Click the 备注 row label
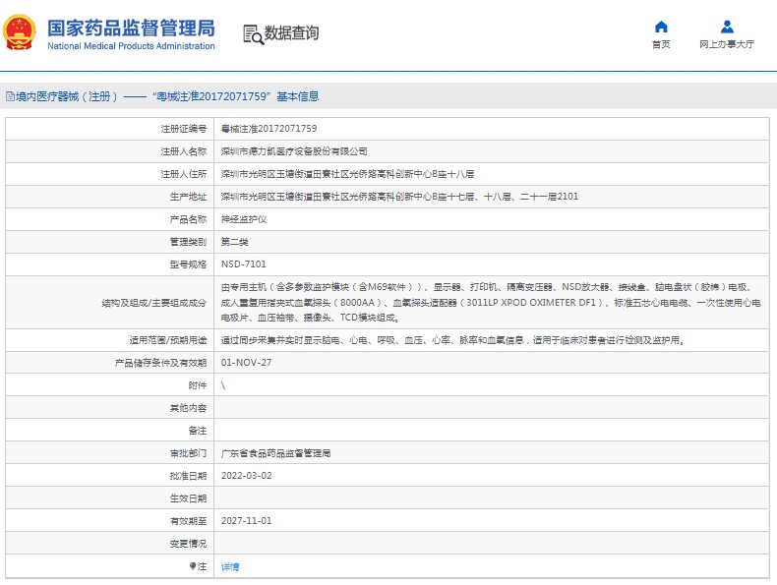Viewport: 777px width, 585px height. click(198, 431)
